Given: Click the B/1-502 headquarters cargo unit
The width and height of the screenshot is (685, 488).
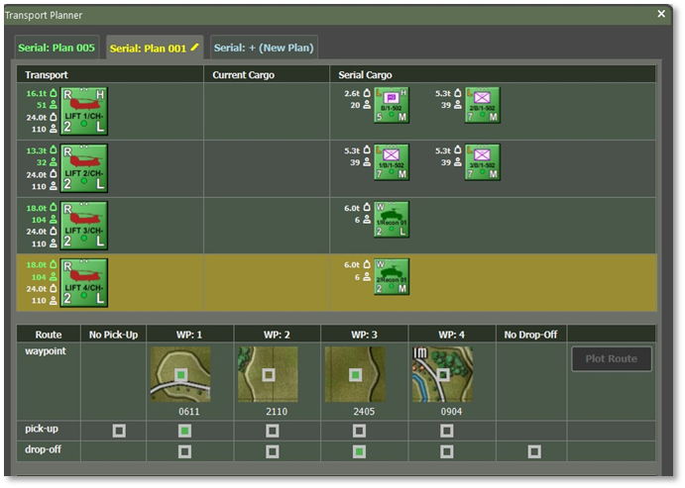Looking at the screenshot, I should tap(392, 106).
